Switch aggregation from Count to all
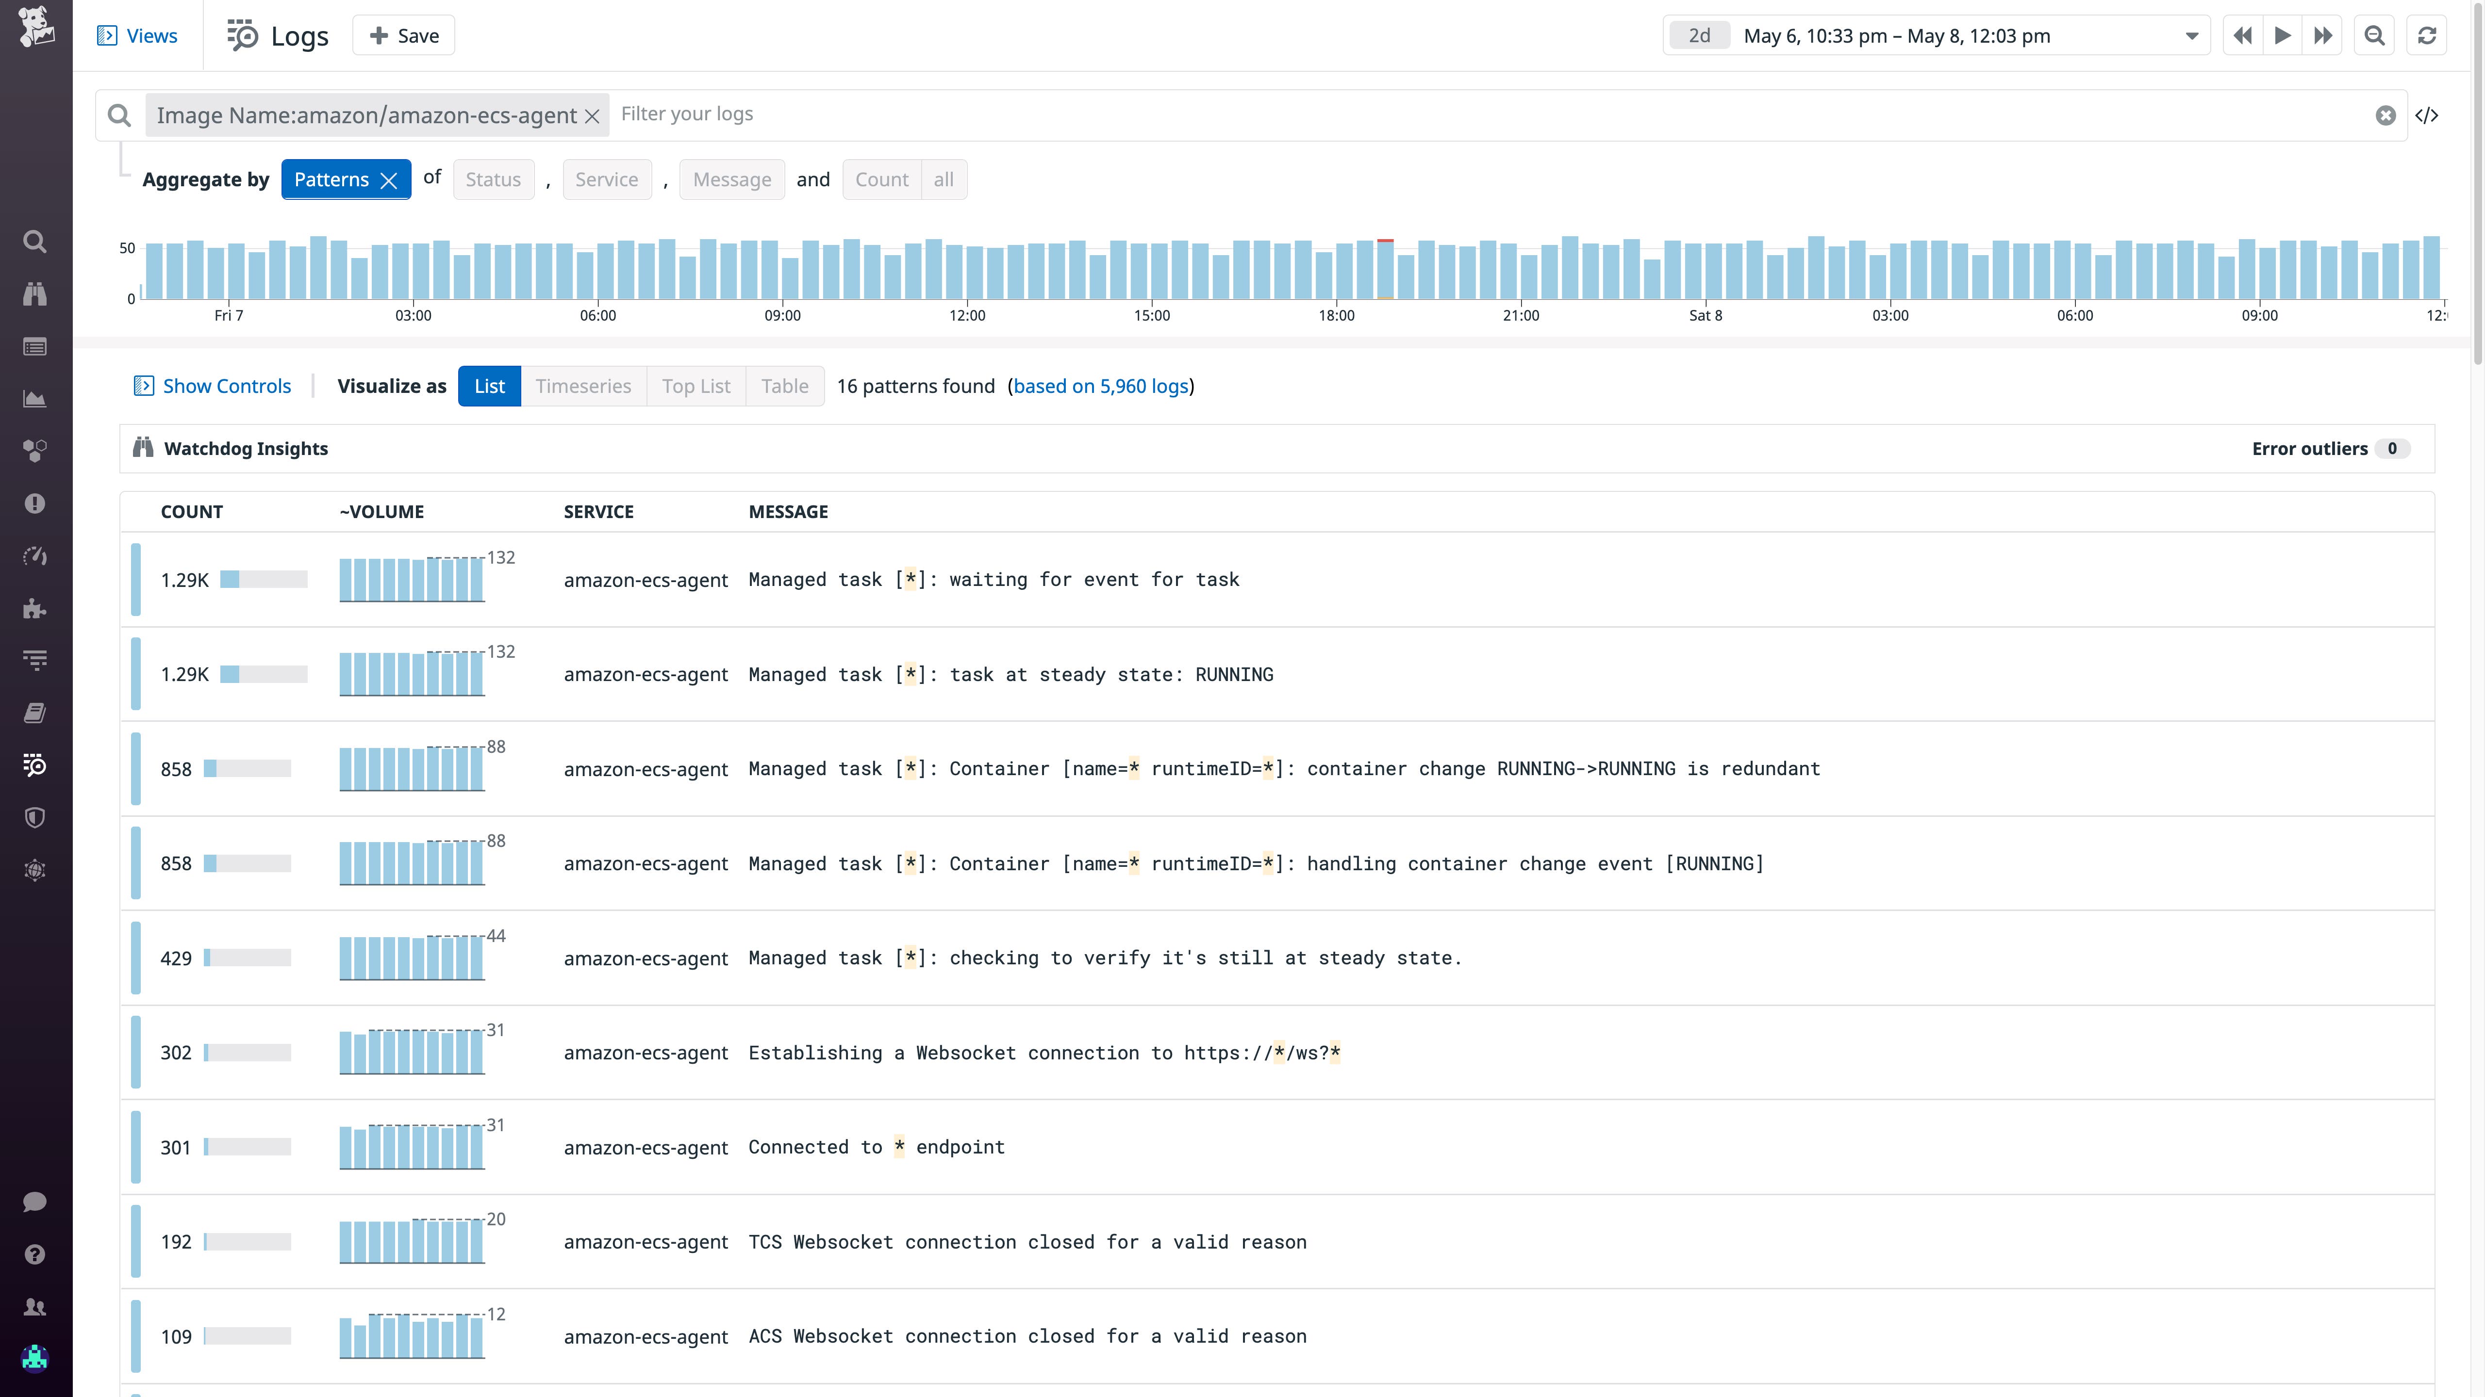Screen dimensions: 2485x1397 tap(943, 179)
